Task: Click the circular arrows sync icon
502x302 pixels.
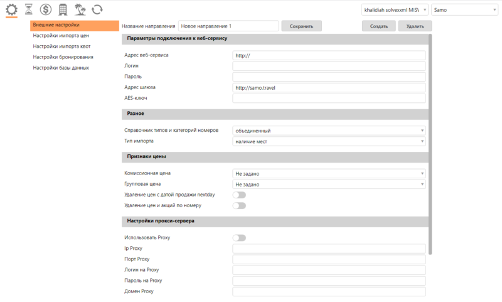Action: (97, 9)
